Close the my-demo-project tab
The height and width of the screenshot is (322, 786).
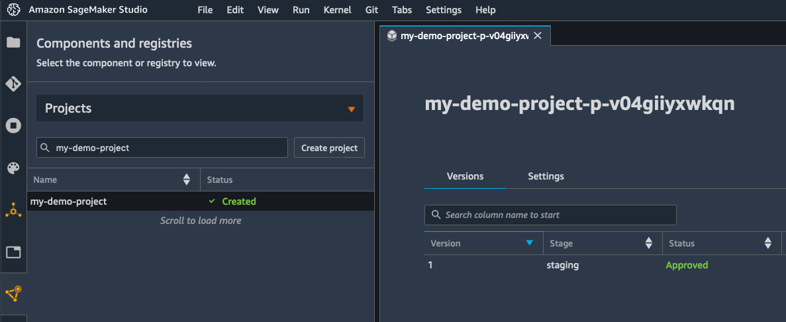coord(538,36)
